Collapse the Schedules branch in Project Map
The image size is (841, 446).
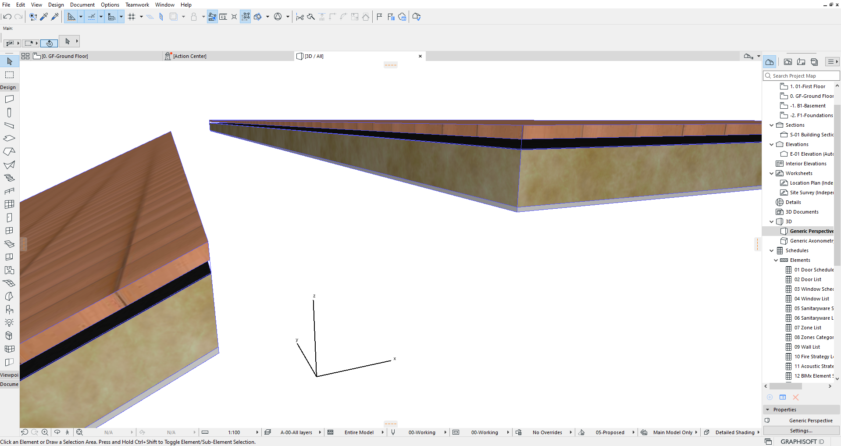(771, 250)
